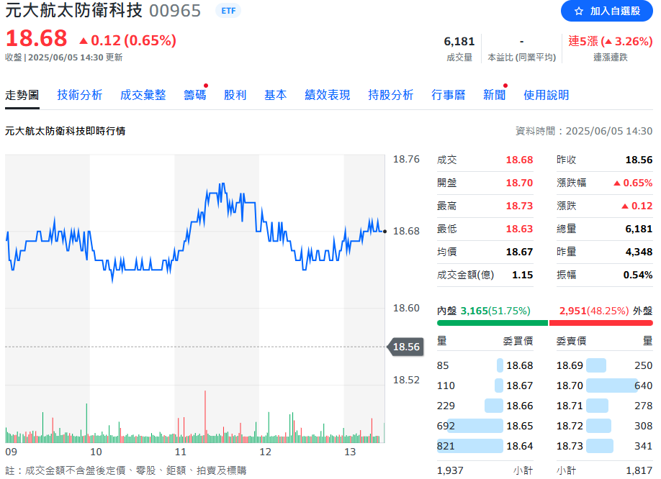This screenshot has height=479, width=661.
Task: Click the 最低 value 18.63
Action: pyautogui.click(x=519, y=229)
